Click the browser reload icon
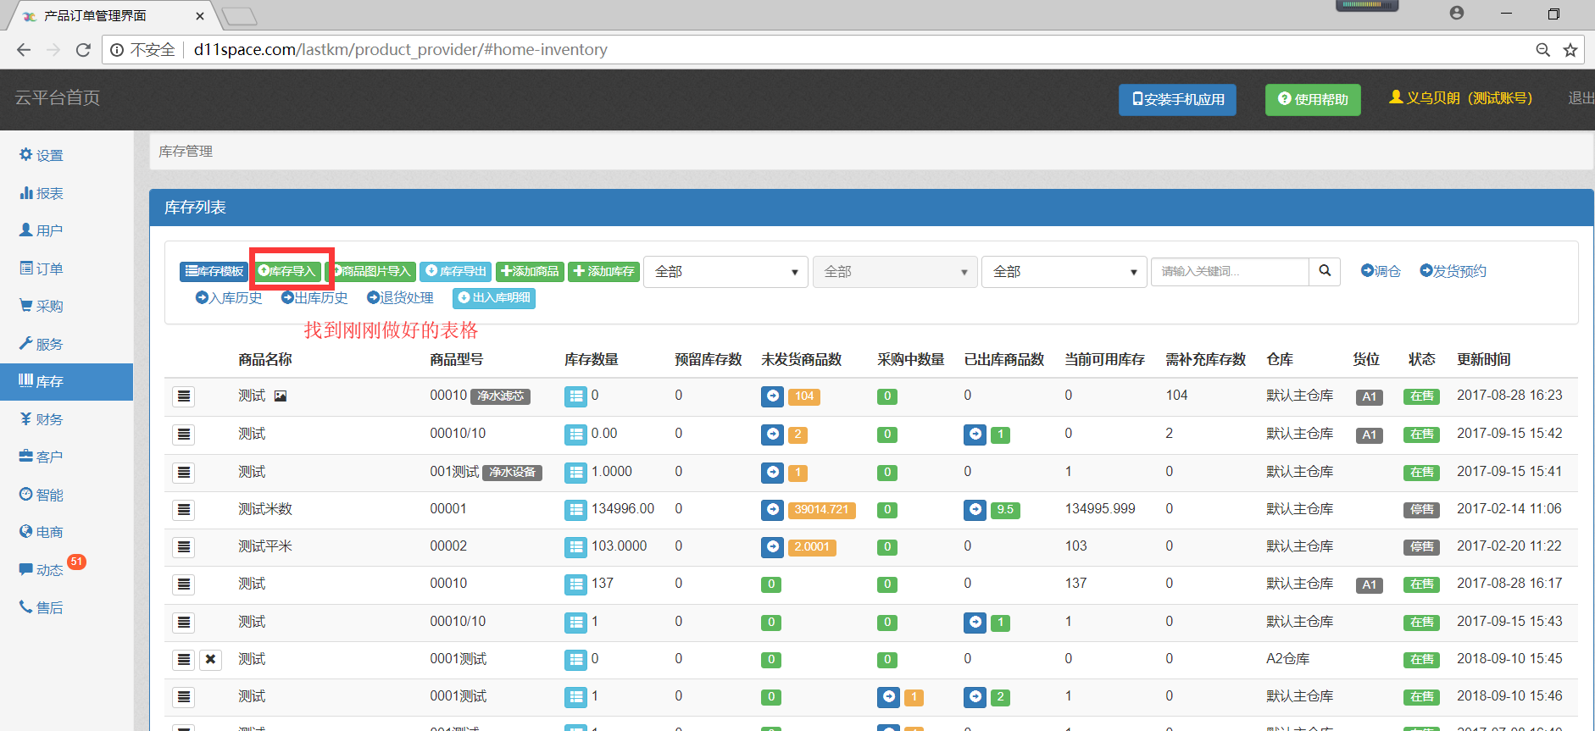This screenshot has width=1595, height=731. [x=83, y=50]
